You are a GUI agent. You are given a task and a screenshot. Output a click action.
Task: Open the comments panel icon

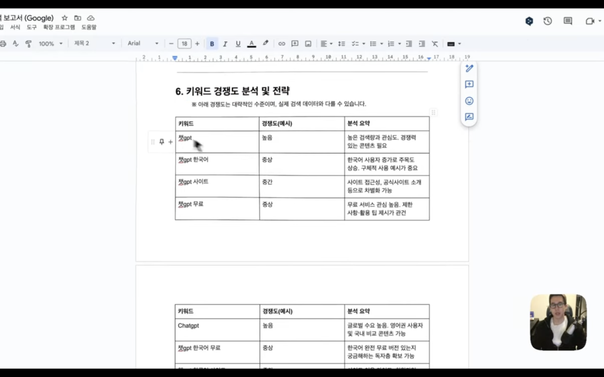coord(568,21)
